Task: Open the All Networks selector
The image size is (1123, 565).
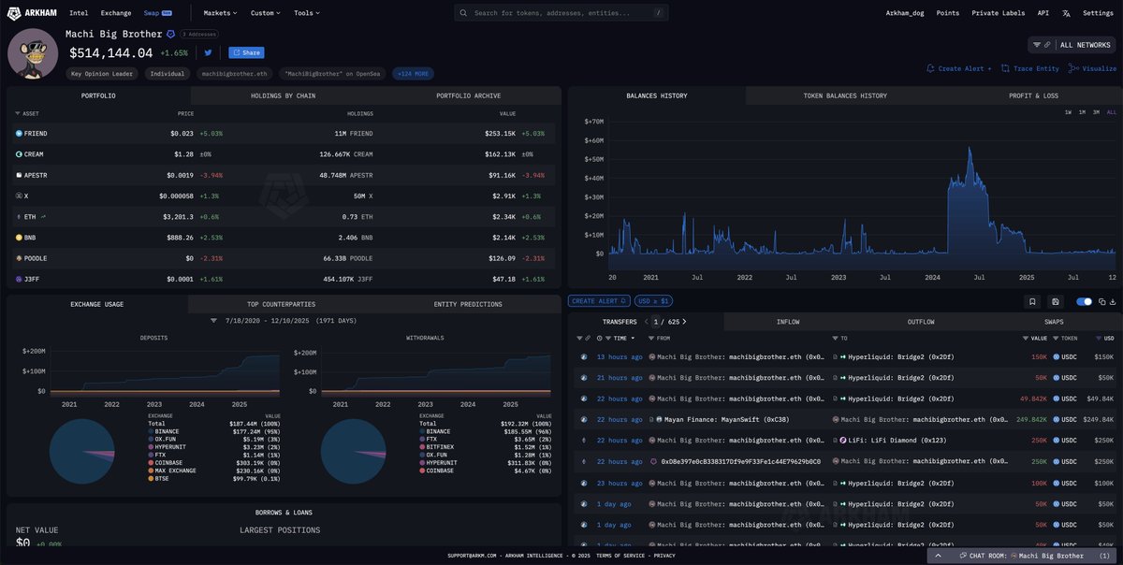Action: pos(1072,44)
